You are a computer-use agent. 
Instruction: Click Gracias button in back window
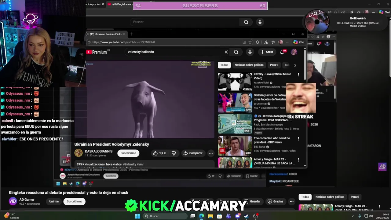276,201
